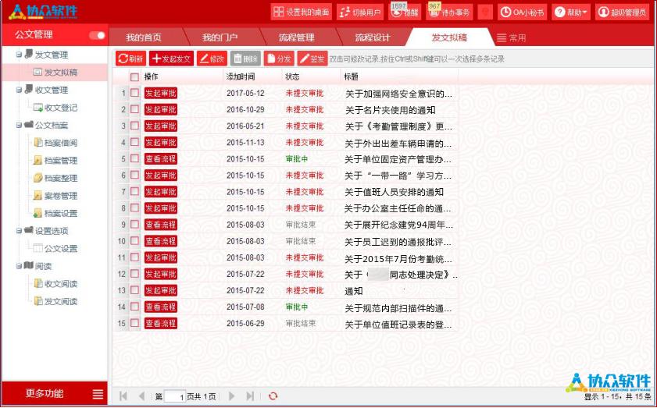
Task: Go to the previous page arrow
Action: (x=141, y=396)
